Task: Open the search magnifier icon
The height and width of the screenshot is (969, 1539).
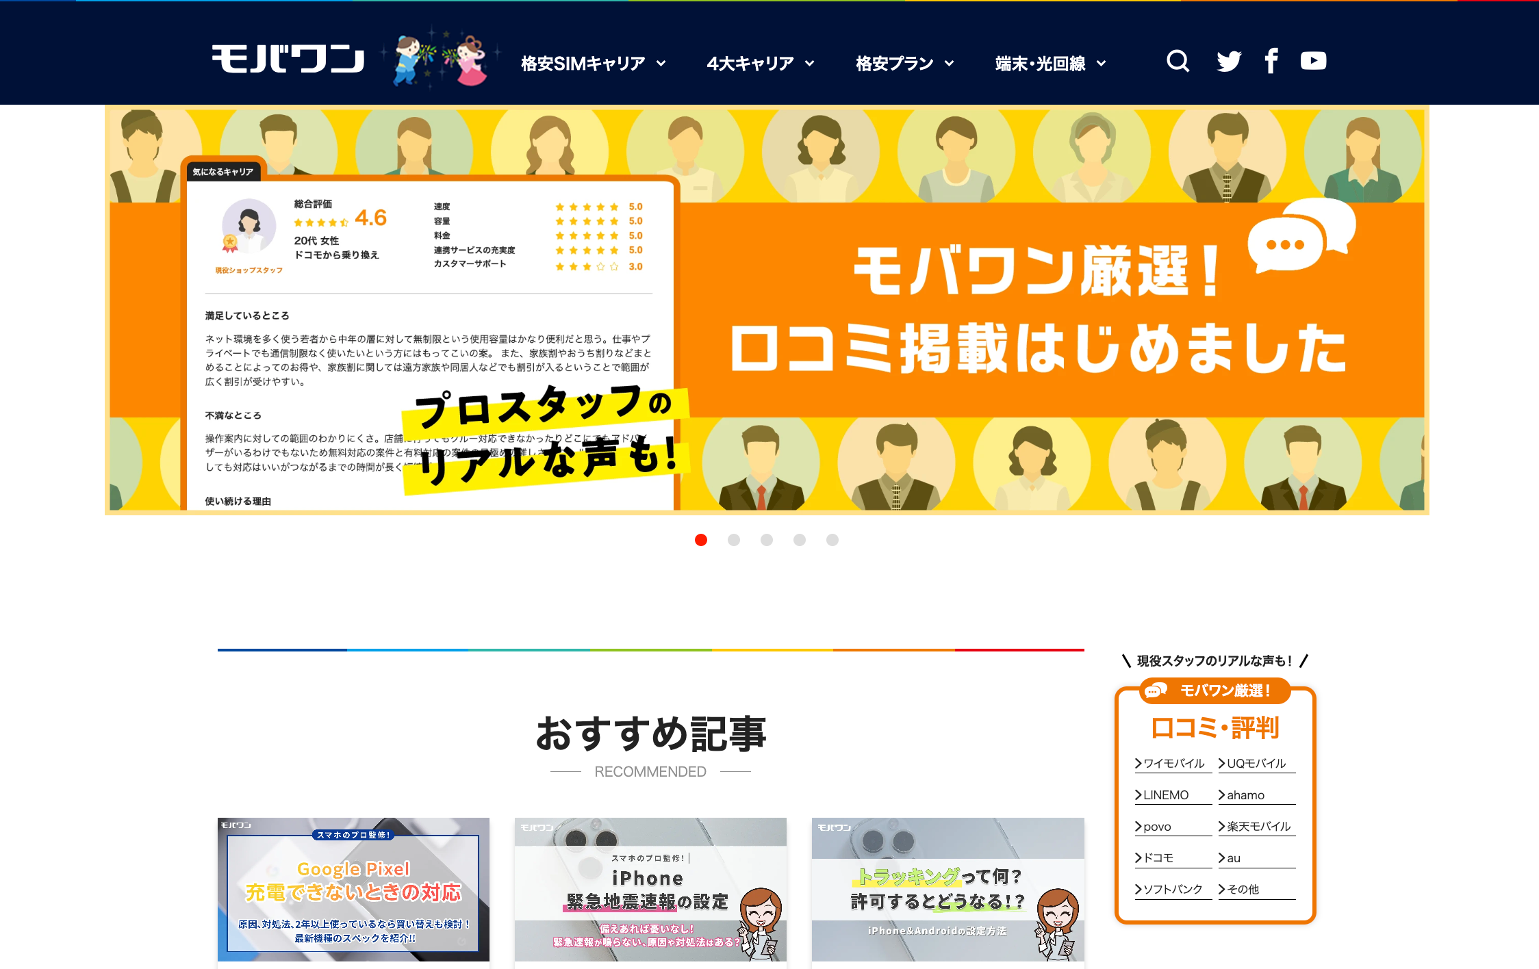Action: [x=1178, y=62]
